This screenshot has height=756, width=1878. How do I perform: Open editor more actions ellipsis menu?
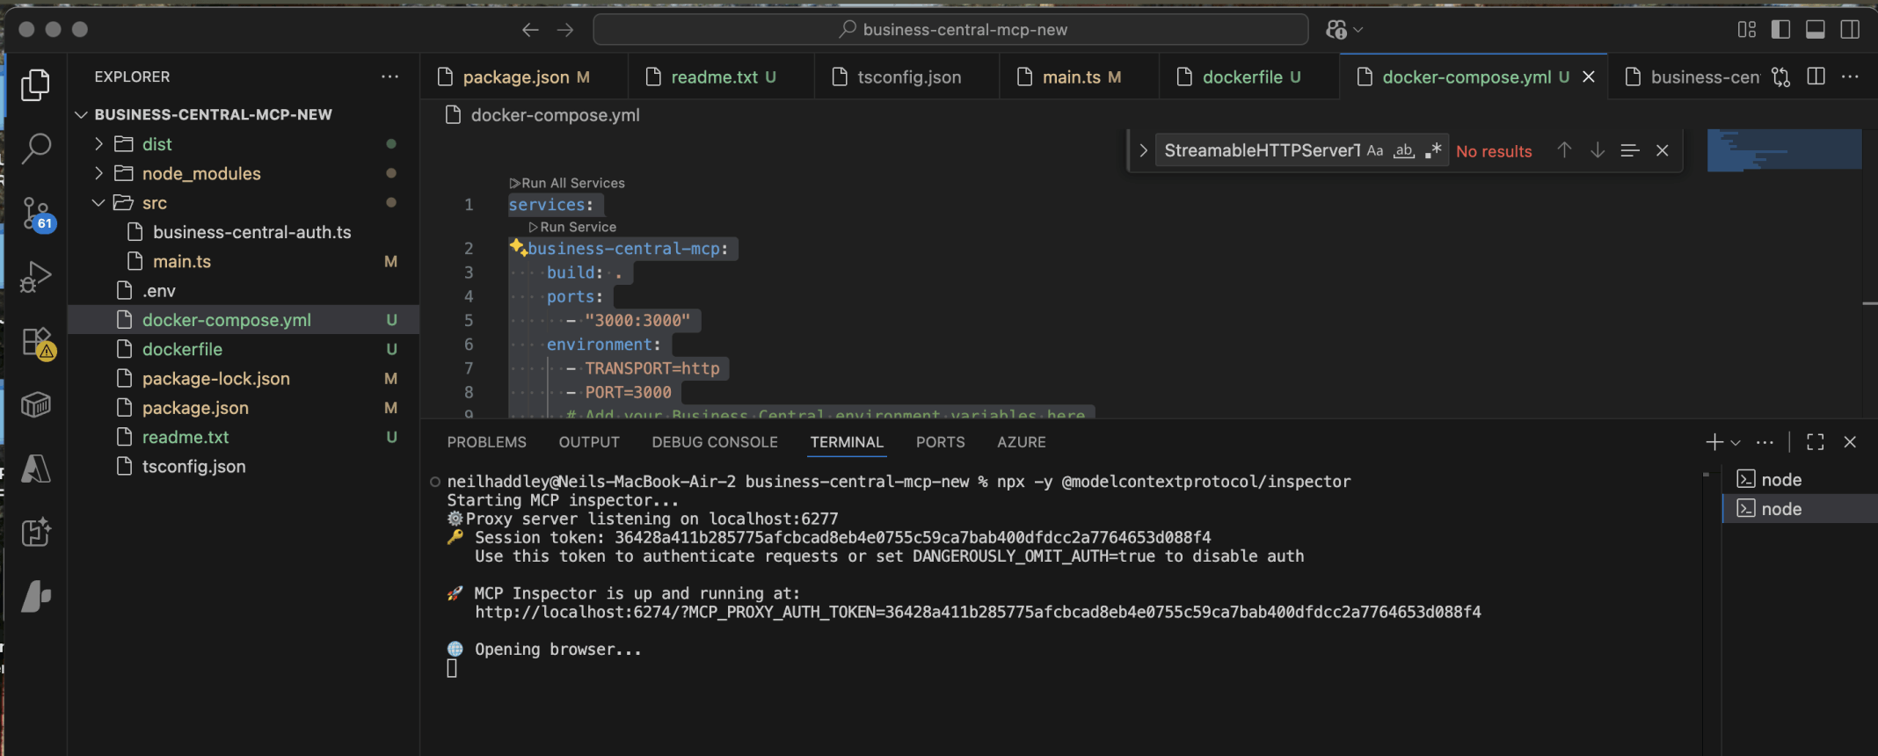tap(1850, 77)
